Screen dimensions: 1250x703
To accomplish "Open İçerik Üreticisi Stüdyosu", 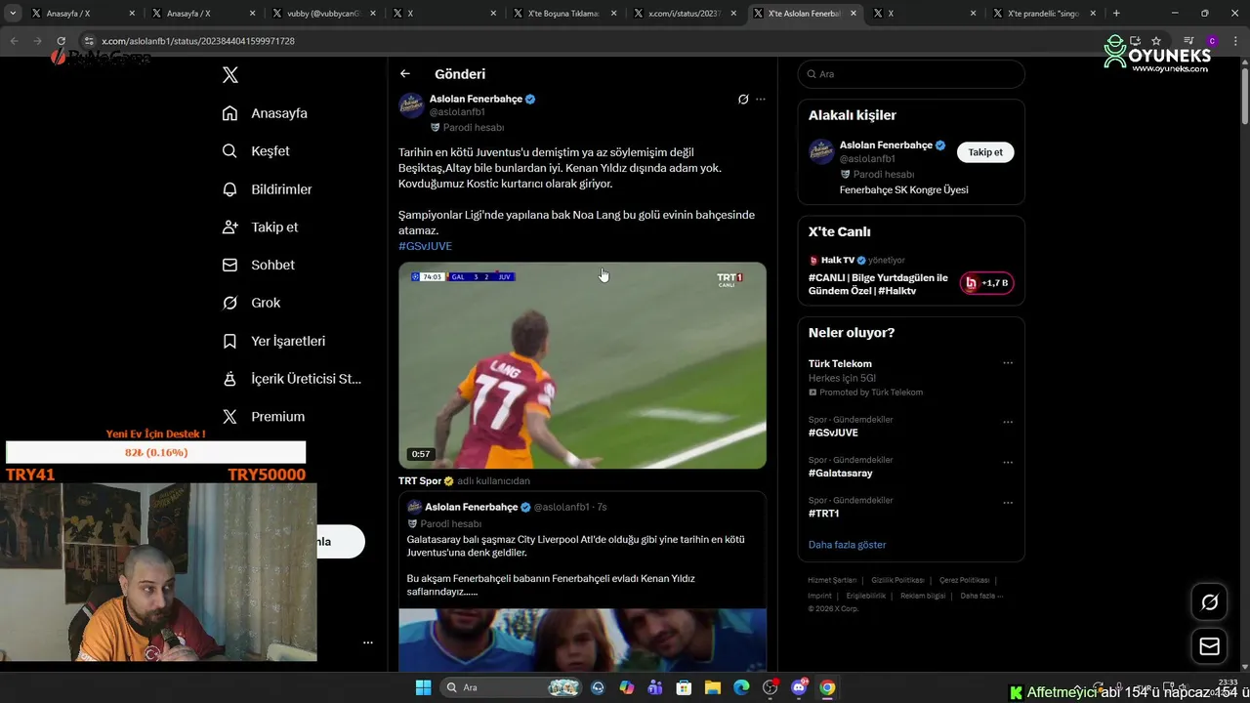I will coord(291,379).
